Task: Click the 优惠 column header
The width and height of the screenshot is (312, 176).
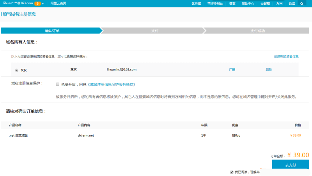Action: [235, 125]
